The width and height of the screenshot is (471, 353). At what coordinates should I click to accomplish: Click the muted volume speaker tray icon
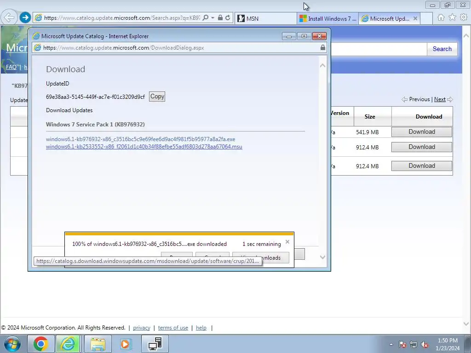[x=425, y=344]
